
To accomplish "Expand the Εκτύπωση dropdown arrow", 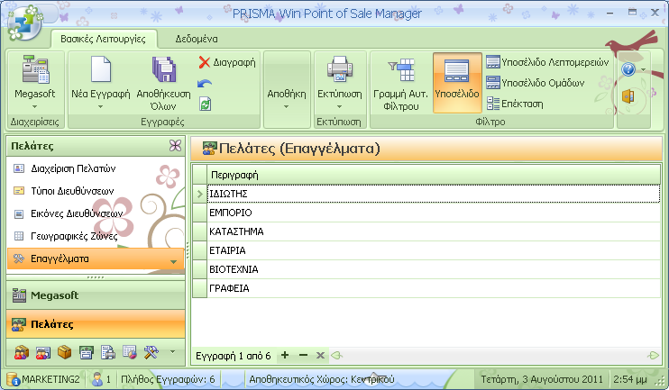I will point(339,106).
